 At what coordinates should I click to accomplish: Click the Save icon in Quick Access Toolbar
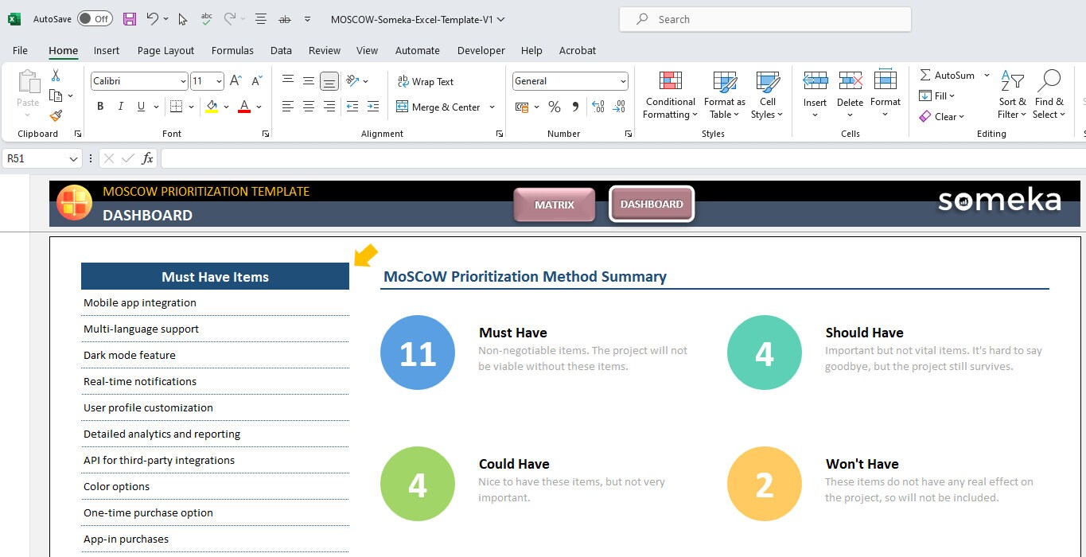(130, 18)
